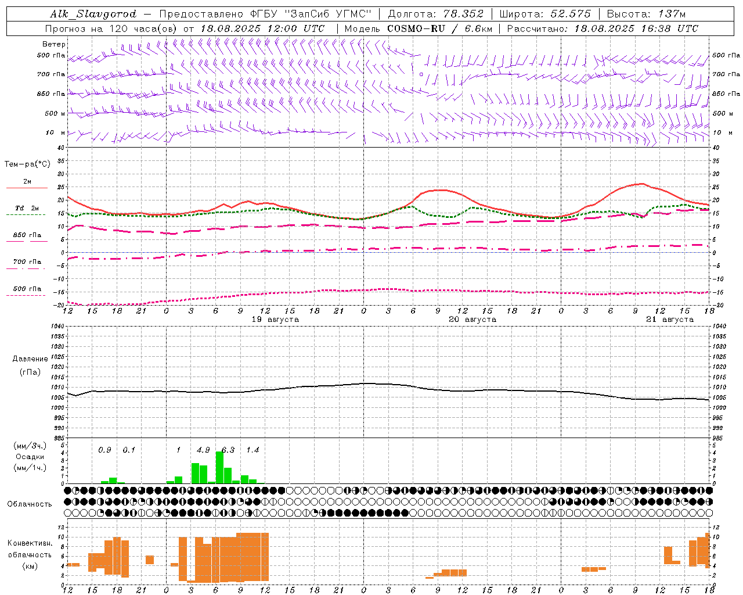Click the Высота: 137м value

pos(646,14)
